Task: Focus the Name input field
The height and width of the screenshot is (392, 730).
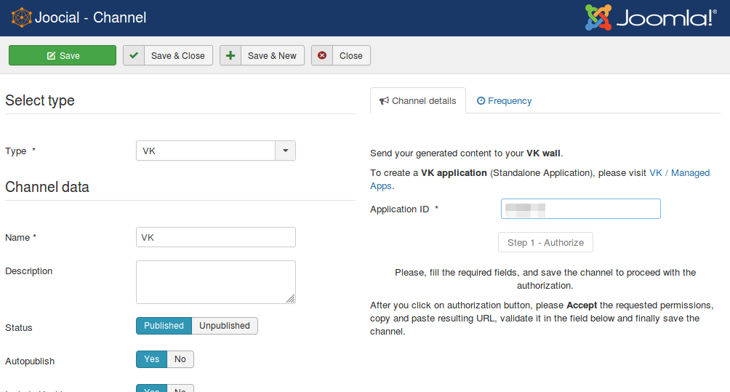Action: (215, 237)
